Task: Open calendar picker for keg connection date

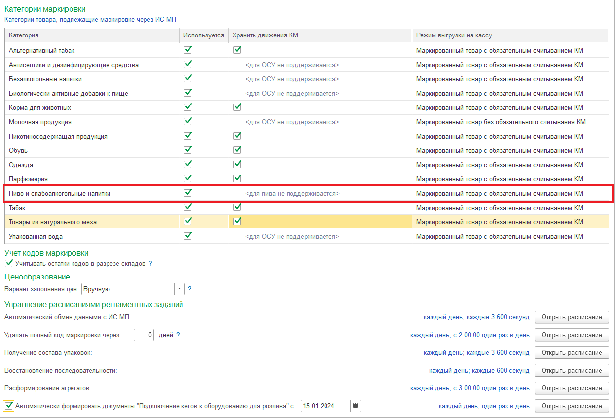Action: [356, 406]
